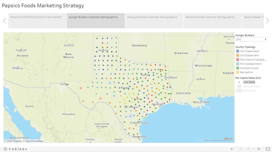This screenshot has height=152, width=272.
Task: Click the Recreation yellow color swatch
Action: click(238, 72)
